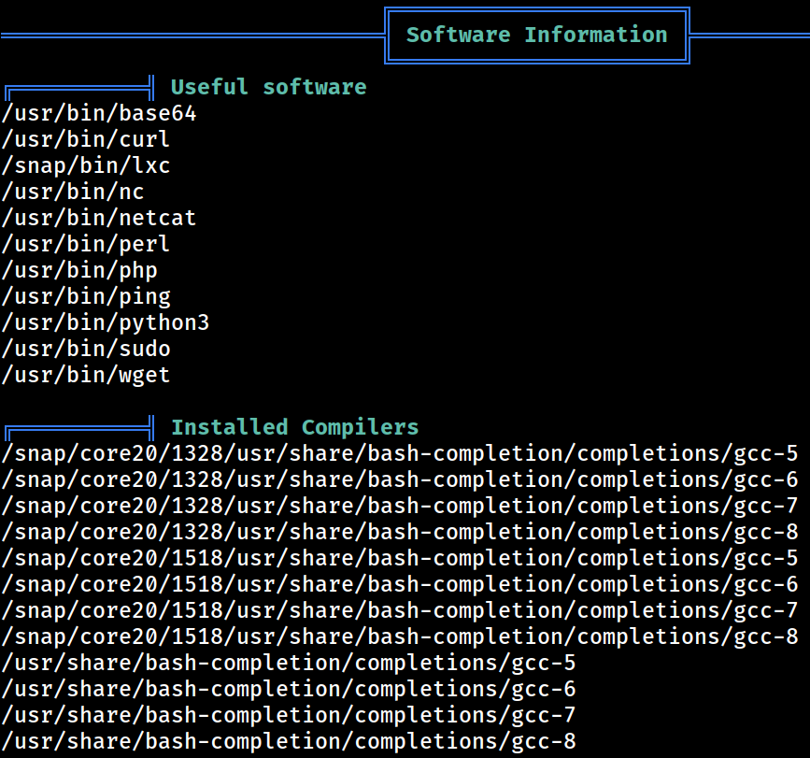Select the core20/1518 gcc-7 completion line

coord(400,610)
